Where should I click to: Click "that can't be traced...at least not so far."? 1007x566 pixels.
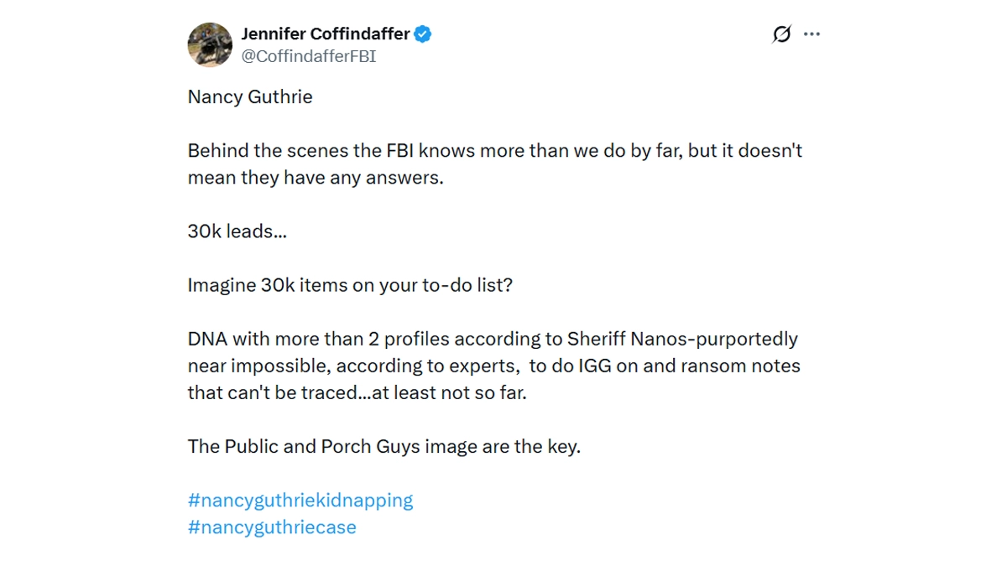click(x=357, y=392)
